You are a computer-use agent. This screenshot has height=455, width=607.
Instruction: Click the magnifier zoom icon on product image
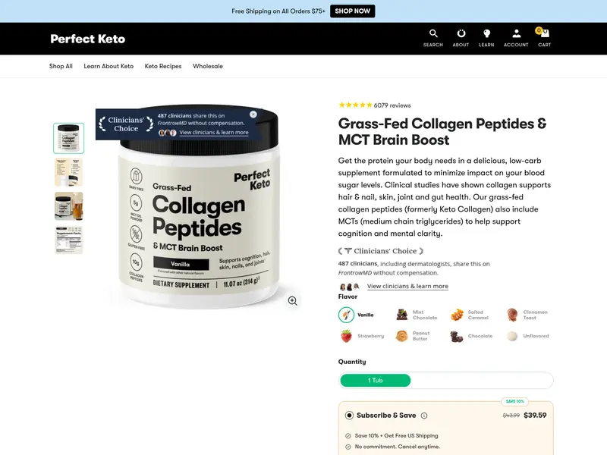pyautogui.click(x=293, y=300)
